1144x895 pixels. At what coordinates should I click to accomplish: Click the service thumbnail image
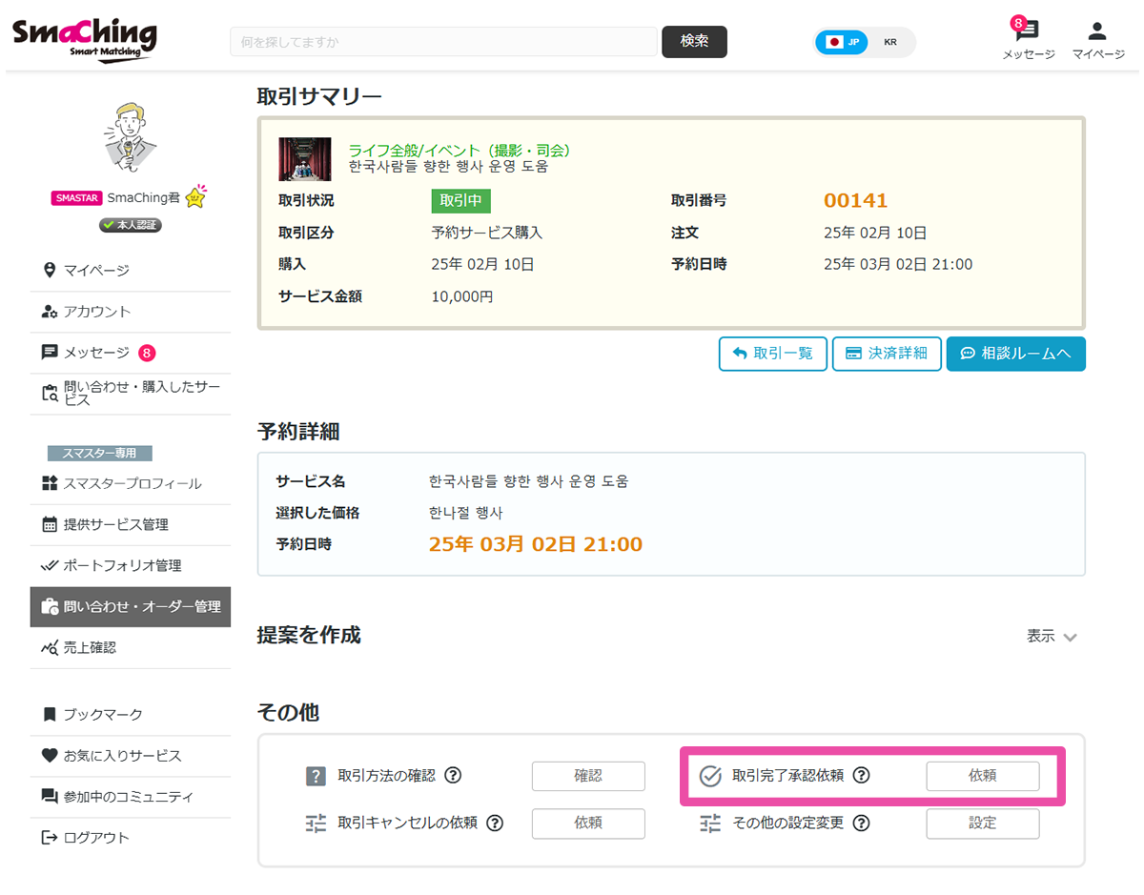[304, 159]
